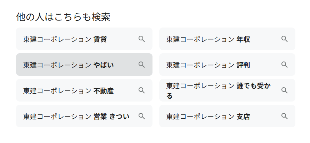Open the 東建コーポレーション 賃貸 related search

[64, 39]
